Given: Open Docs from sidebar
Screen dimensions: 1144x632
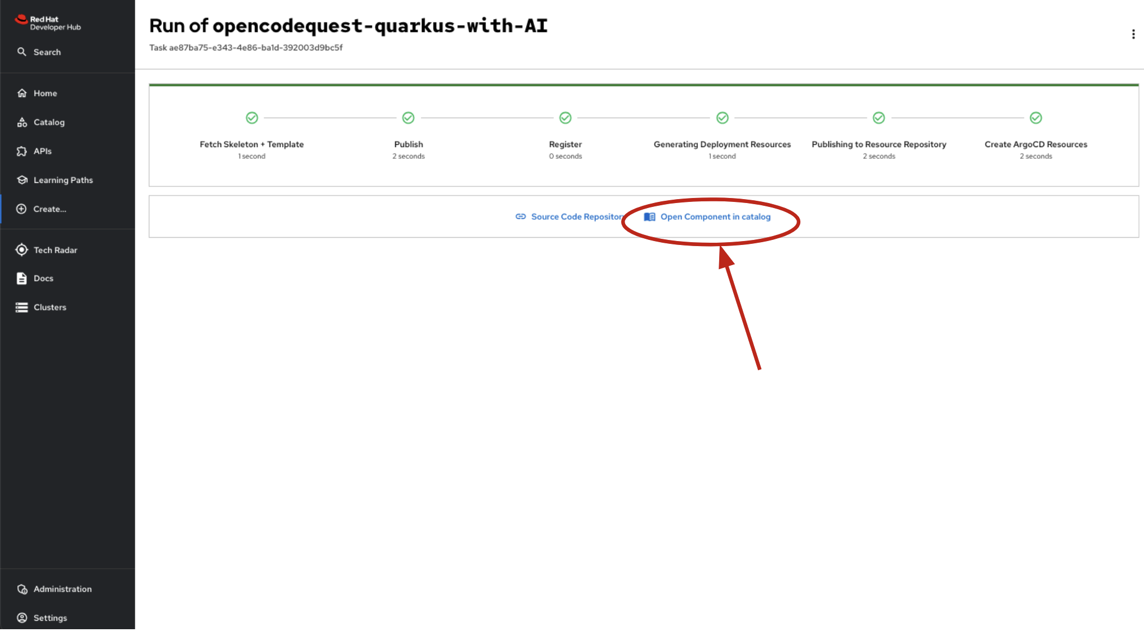Looking at the screenshot, I should click(67, 279).
